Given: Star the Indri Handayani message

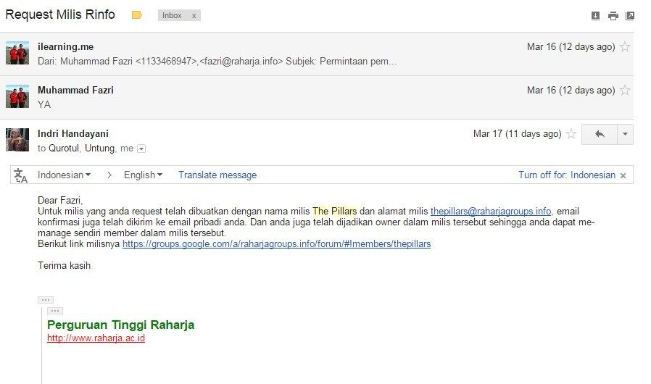Looking at the screenshot, I should pyautogui.click(x=571, y=133).
